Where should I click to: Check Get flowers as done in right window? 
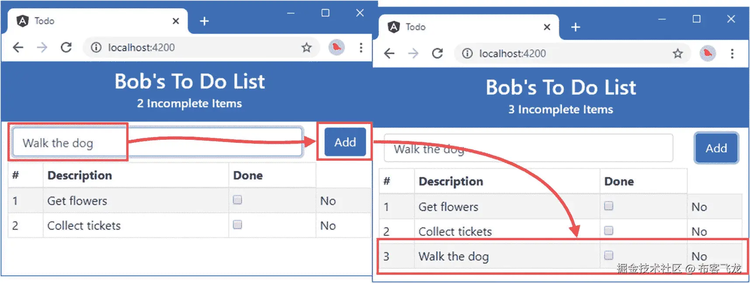click(608, 206)
